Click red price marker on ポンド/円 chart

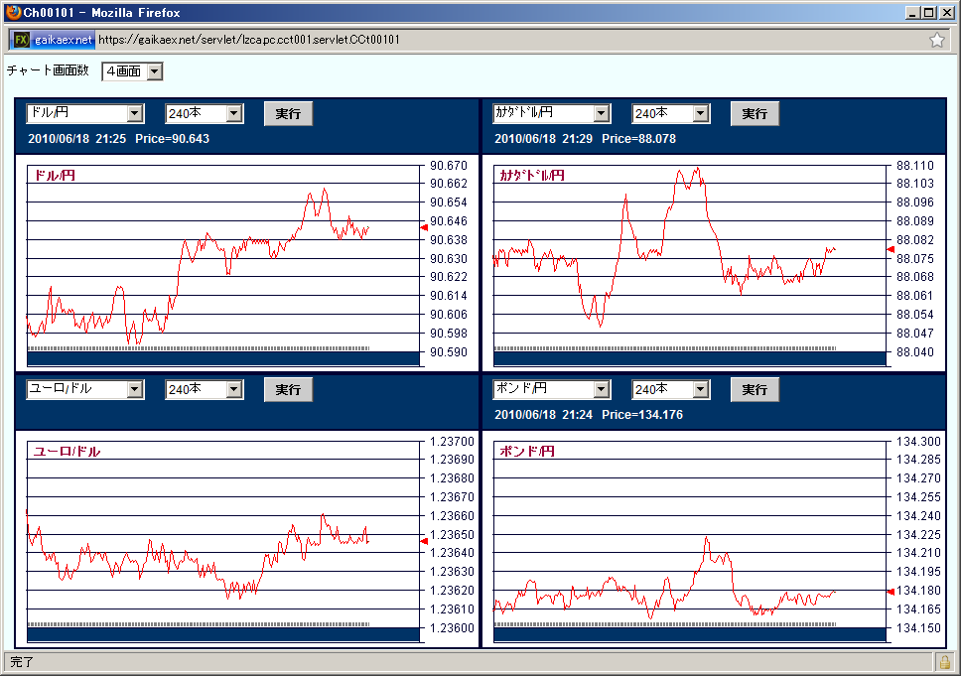(890, 592)
